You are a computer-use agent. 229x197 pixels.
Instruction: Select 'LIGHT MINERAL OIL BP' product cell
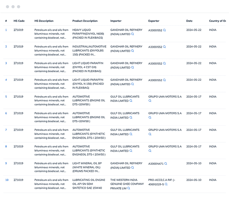coord(87,167)
